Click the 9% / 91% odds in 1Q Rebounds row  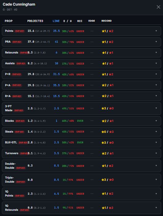[x=68, y=208]
